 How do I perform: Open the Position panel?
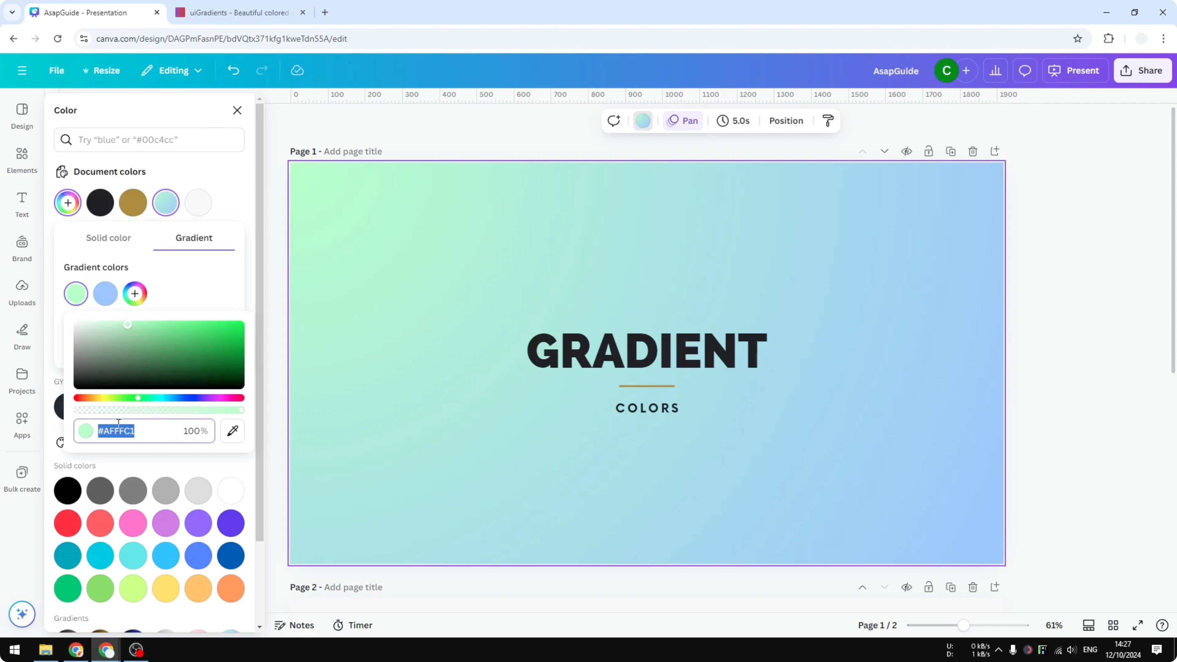click(x=786, y=120)
